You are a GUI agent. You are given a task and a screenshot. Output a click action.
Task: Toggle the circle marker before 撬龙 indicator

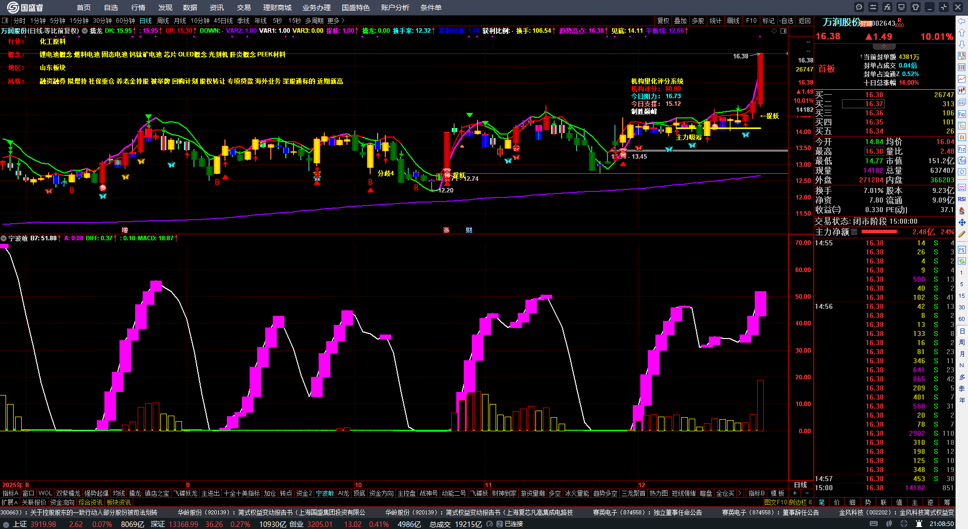(85, 31)
